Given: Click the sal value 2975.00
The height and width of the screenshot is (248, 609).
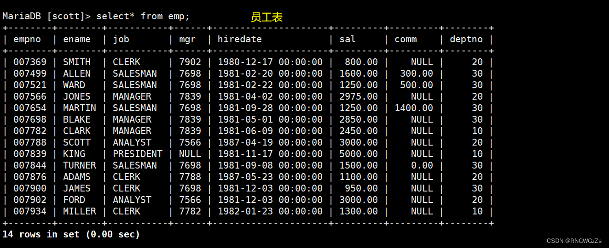Looking at the screenshot, I should click(359, 96).
